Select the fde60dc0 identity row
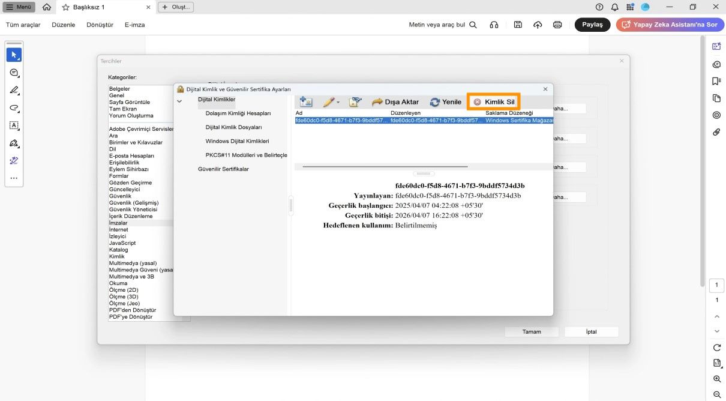726x401 pixels. pos(424,120)
